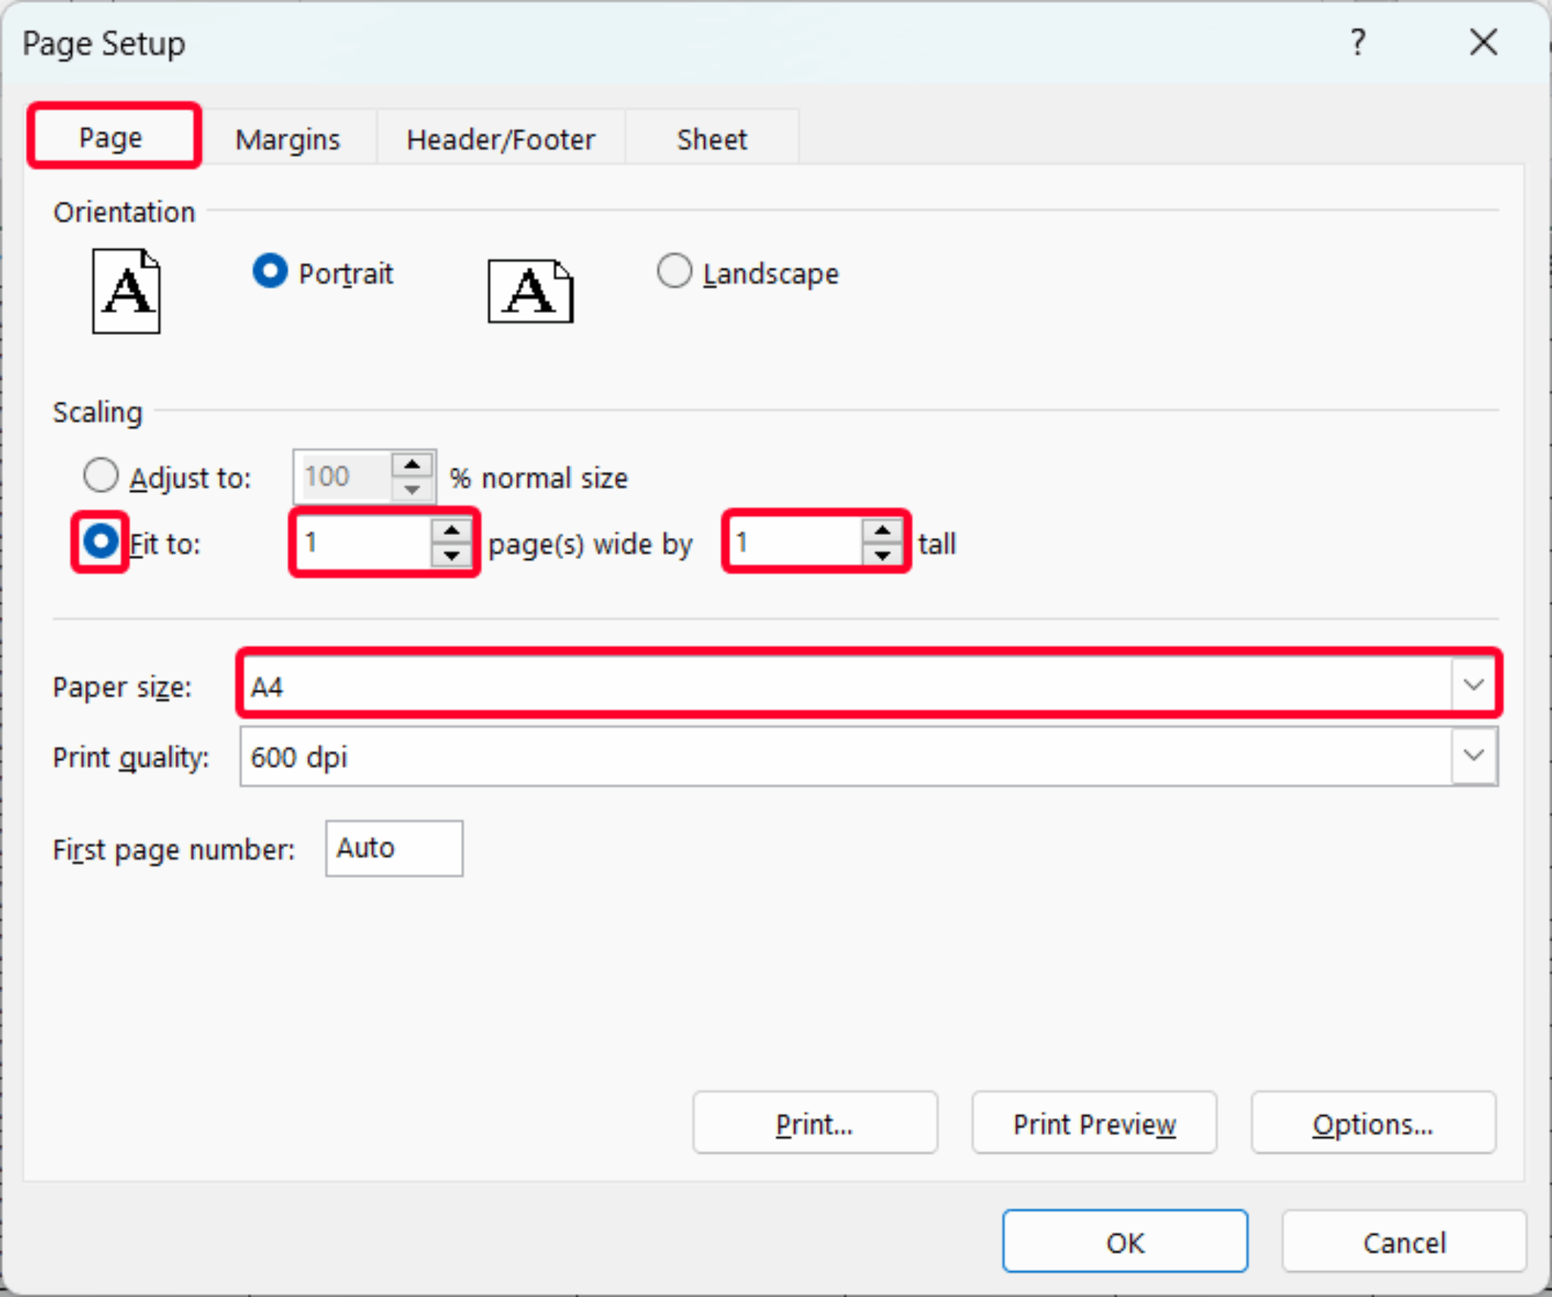Click the Options button
1552x1297 pixels.
coord(1373,1124)
